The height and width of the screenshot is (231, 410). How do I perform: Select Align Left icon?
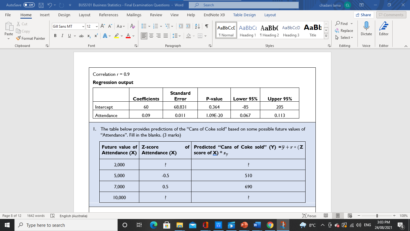[x=144, y=36]
